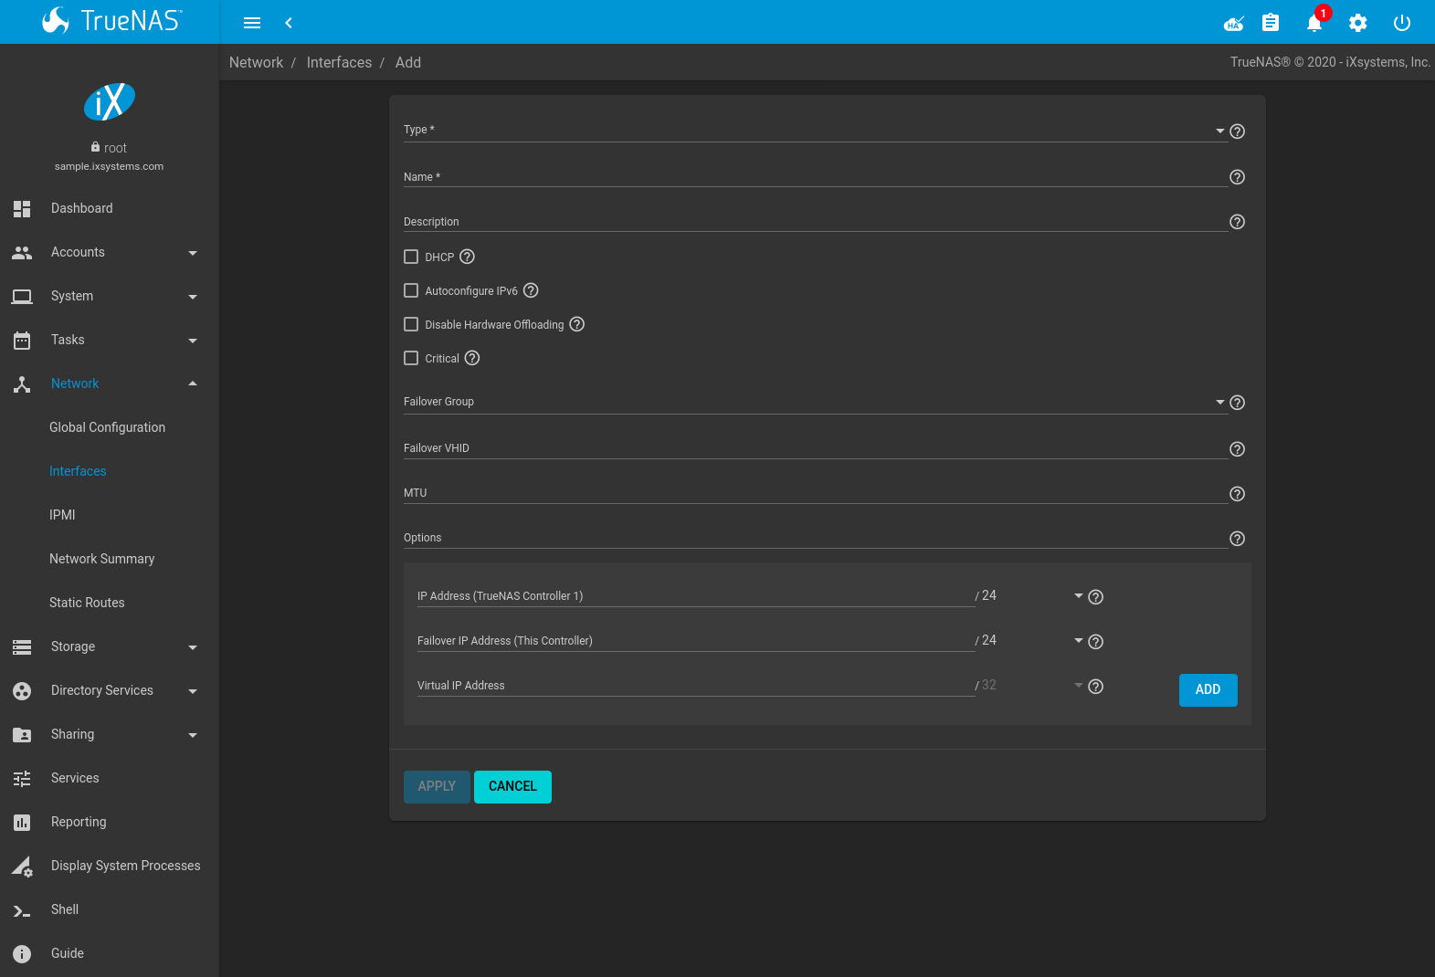
Task: Toggle the hamburger sidebar menu icon
Action: coord(252,23)
